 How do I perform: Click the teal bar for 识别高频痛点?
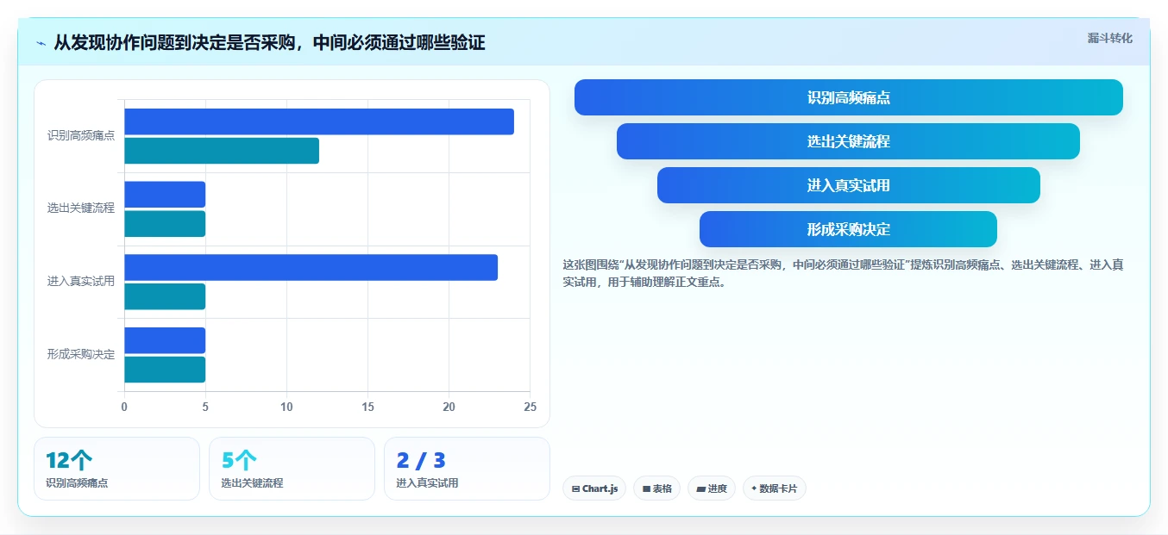pos(222,151)
